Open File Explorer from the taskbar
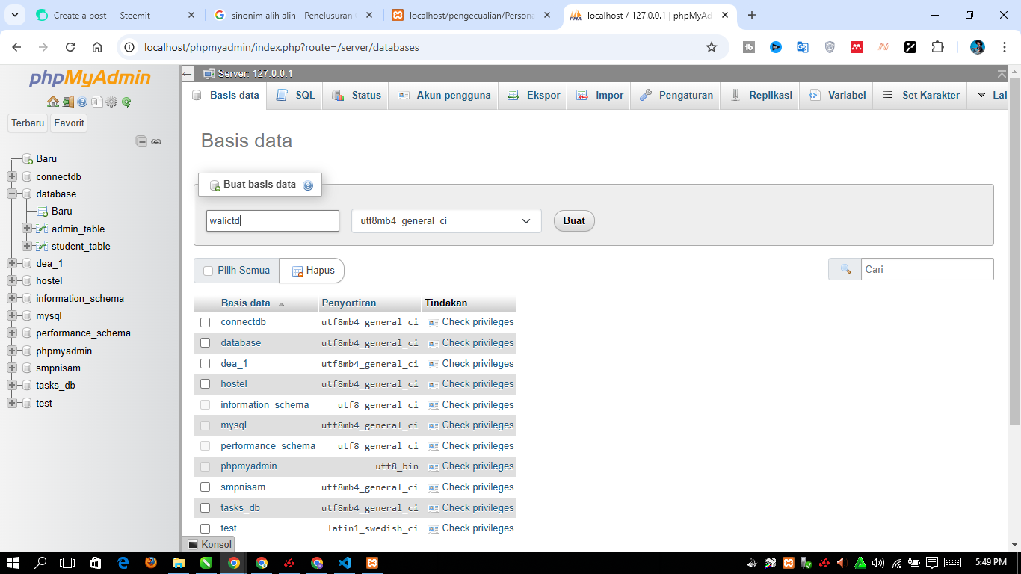Image resolution: width=1021 pixels, height=574 pixels. tap(179, 563)
